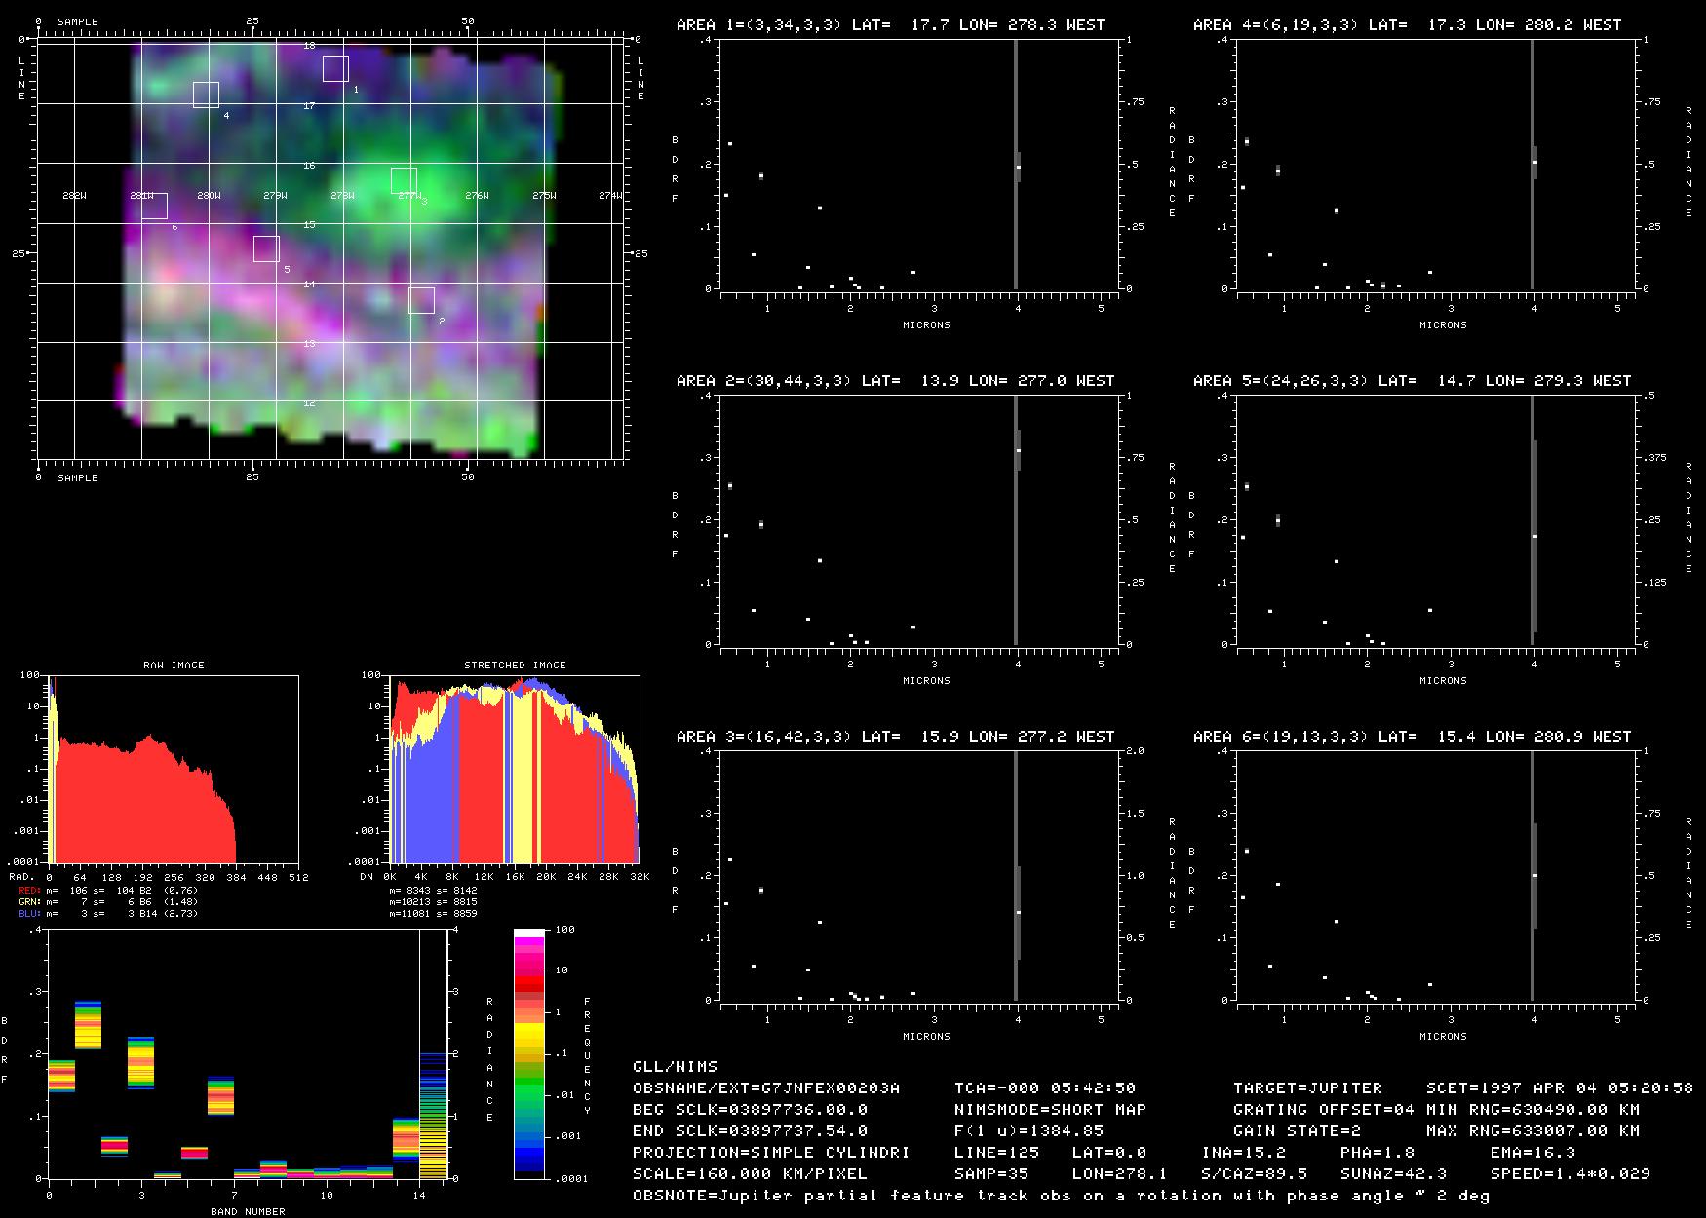1706x1218 pixels.
Task: Click the area 1 box on the map
Action: (335, 68)
